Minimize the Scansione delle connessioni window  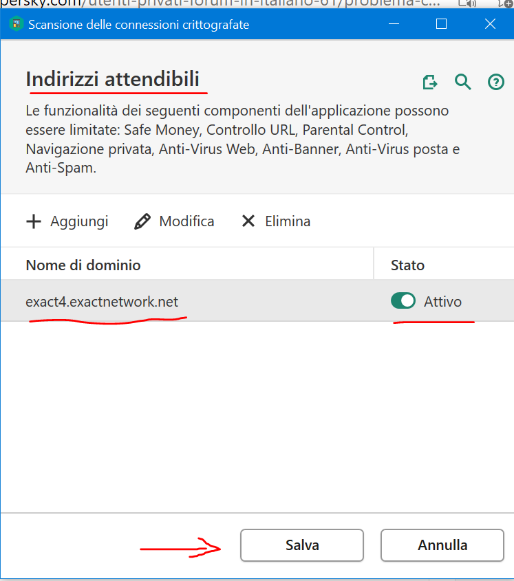pyautogui.click(x=394, y=24)
